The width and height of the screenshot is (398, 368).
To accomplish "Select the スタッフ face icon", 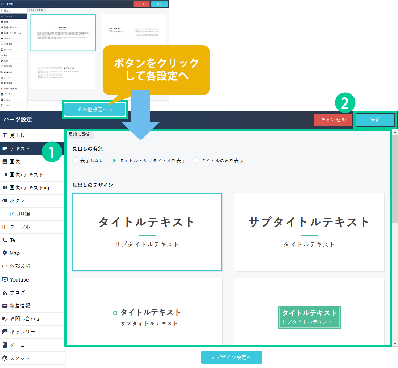I will 5,358.
